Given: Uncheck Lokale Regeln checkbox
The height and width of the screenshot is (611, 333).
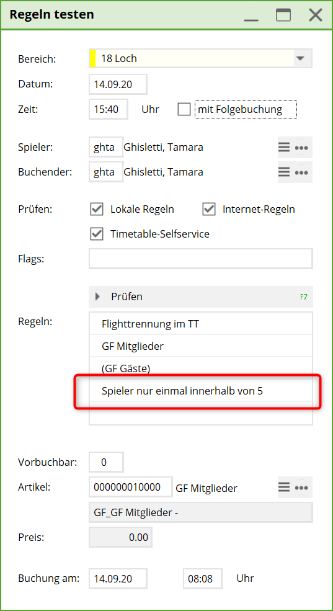Looking at the screenshot, I should (x=97, y=209).
